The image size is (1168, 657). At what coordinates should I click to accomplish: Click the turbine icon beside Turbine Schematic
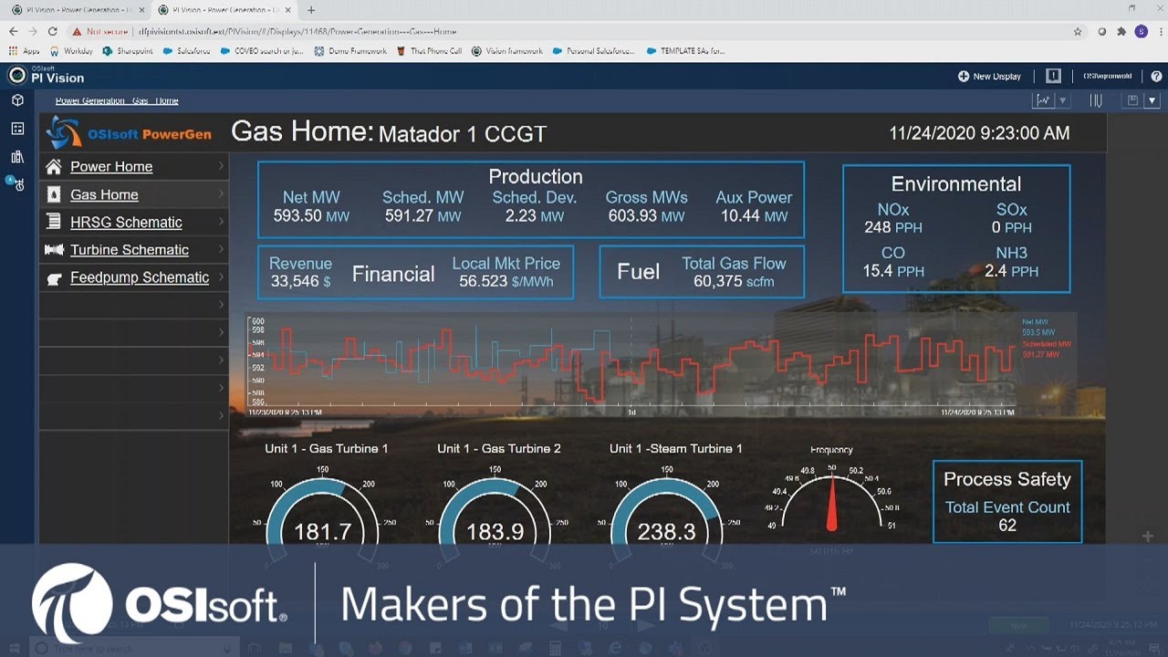pos(54,249)
